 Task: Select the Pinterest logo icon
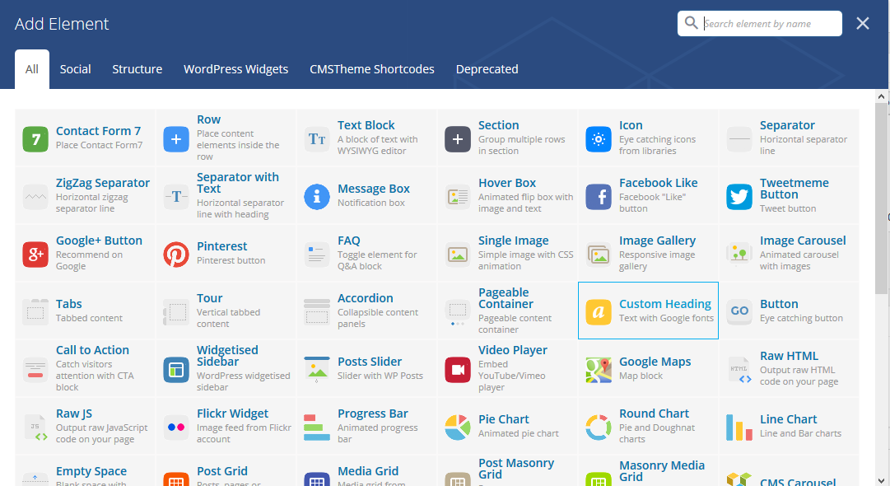point(176,255)
